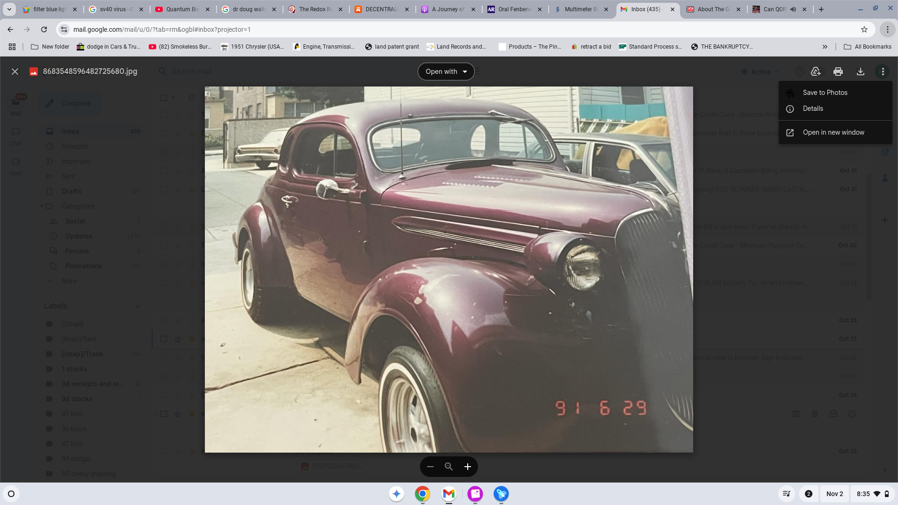Download the image file
Image resolution: width=898 pixels, height=505 pixels.
[861, 72]
